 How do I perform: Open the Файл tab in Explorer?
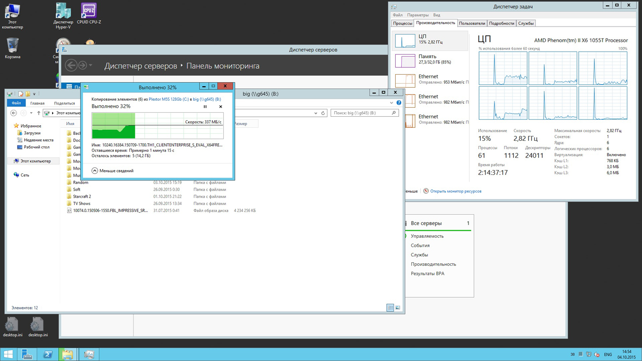click(x=16, y=103)
